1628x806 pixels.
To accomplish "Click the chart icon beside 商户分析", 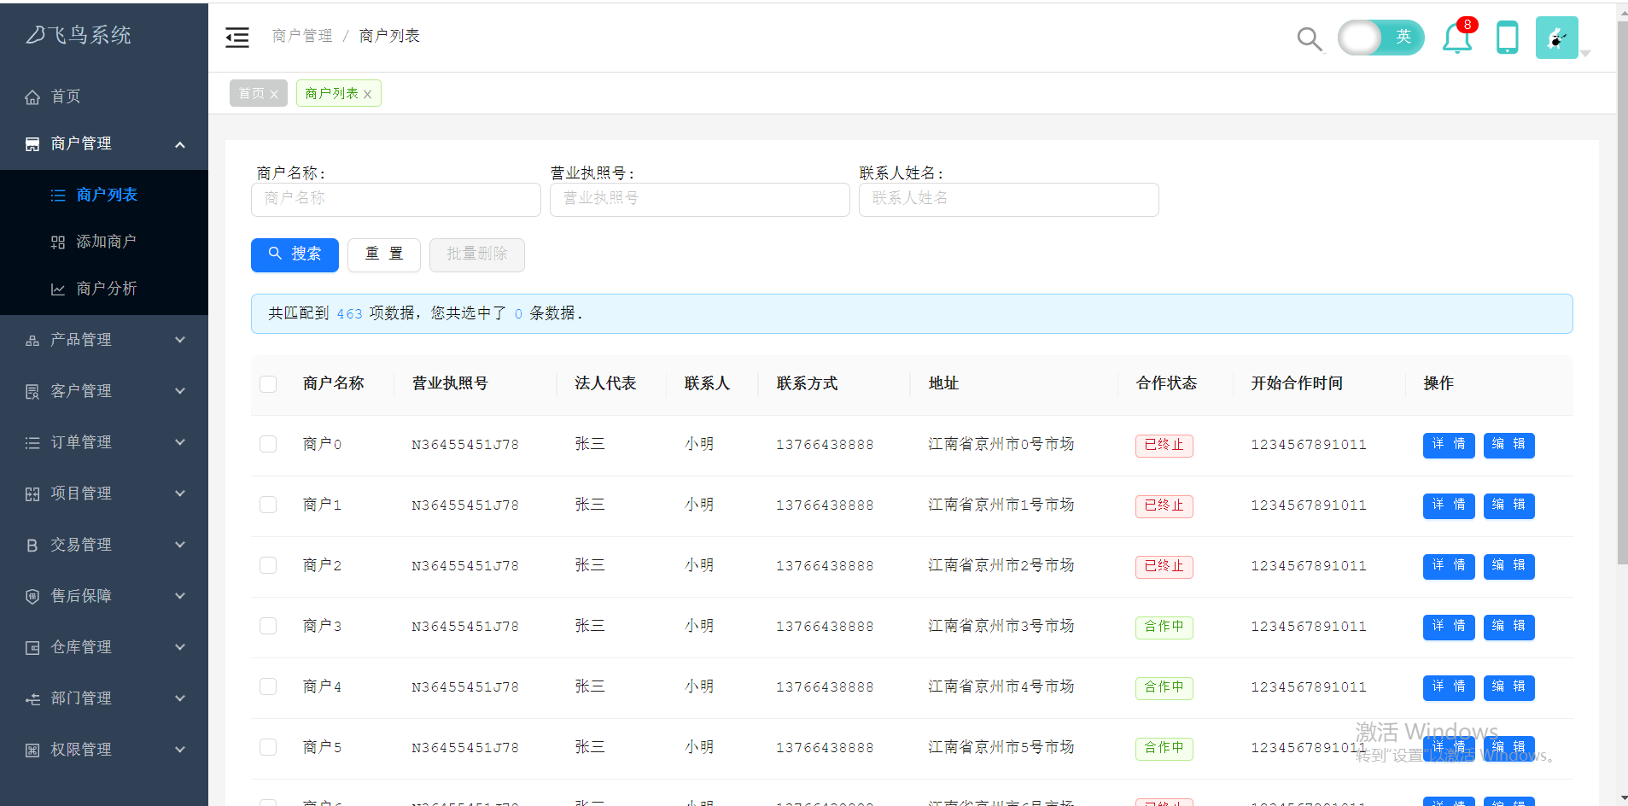I will [x=58, y=289].
